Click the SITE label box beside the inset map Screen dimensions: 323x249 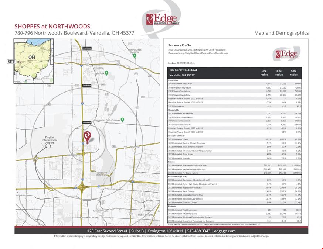click(11, 62)
